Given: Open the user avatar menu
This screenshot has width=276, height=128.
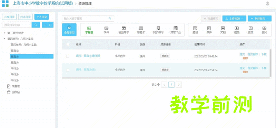Looking at the screenshot, I should click(x=267, y=3).
